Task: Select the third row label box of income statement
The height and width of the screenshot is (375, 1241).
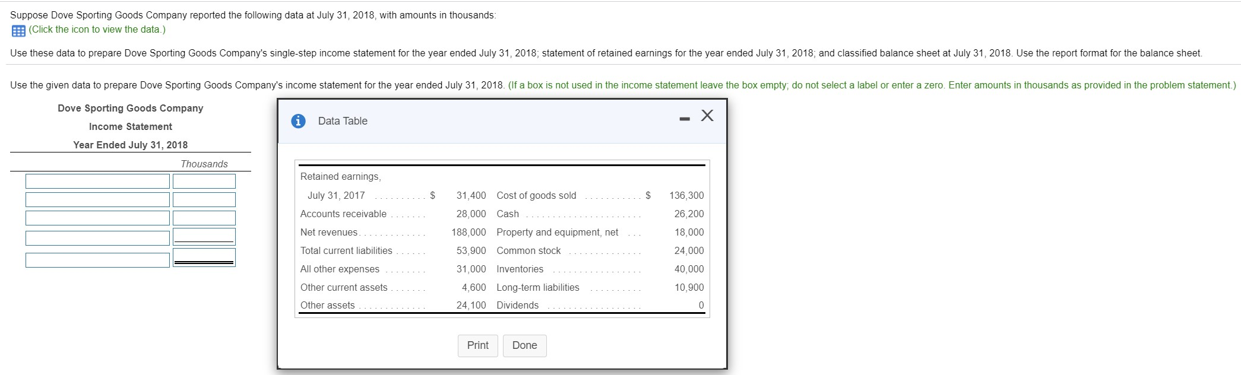Action: point(97,218)
